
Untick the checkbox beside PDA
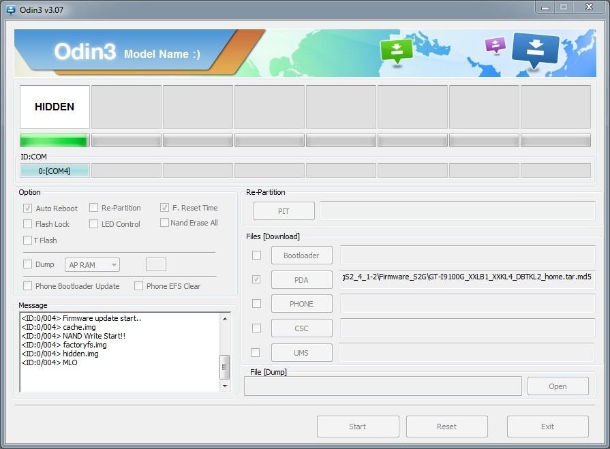coord(256,279)
